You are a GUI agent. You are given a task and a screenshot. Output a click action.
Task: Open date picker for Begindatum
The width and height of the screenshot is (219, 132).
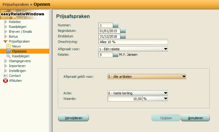(123, 31)
